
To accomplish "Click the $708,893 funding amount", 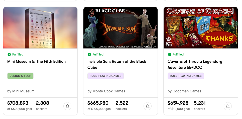I will click(x=18, y=103).
